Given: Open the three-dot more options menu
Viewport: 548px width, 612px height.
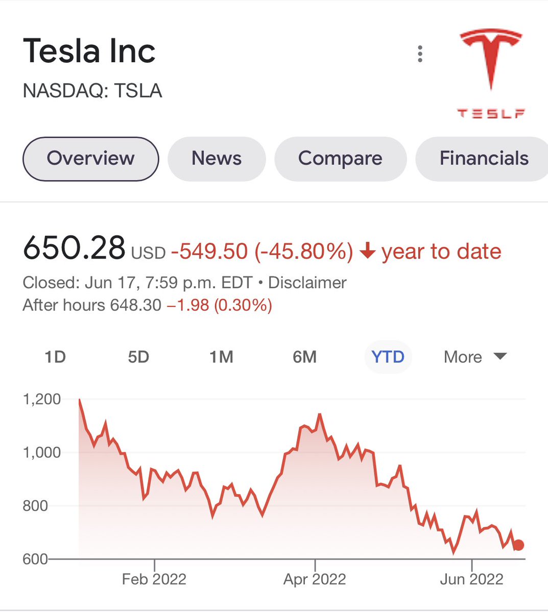Looking at the screenshot, I should tap(420, 54).
